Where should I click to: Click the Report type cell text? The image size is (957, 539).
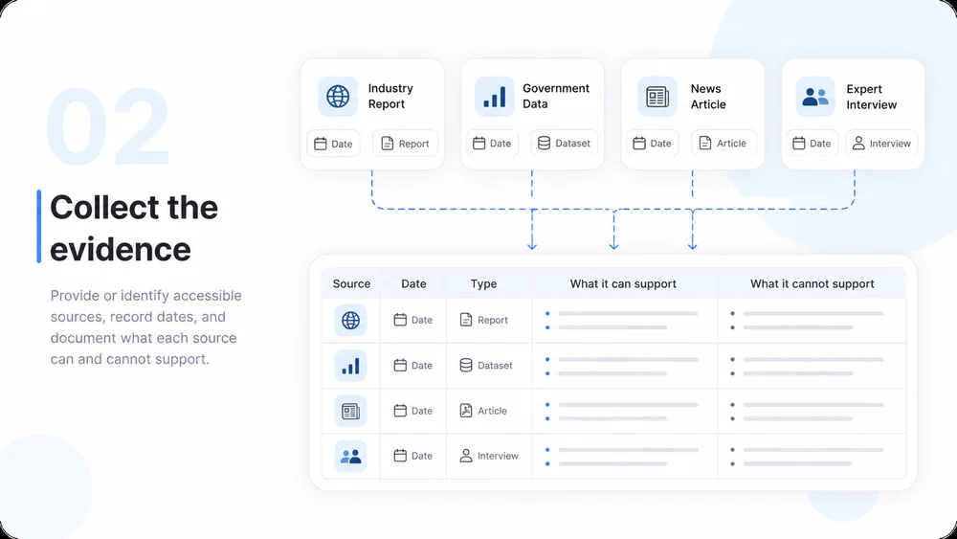tap(493, 320)
